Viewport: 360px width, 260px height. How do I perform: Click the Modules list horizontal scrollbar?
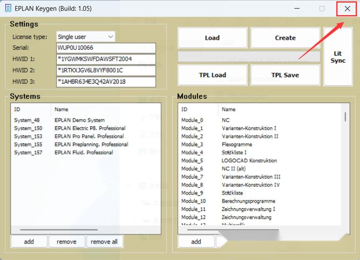click(x=233, y=230)
